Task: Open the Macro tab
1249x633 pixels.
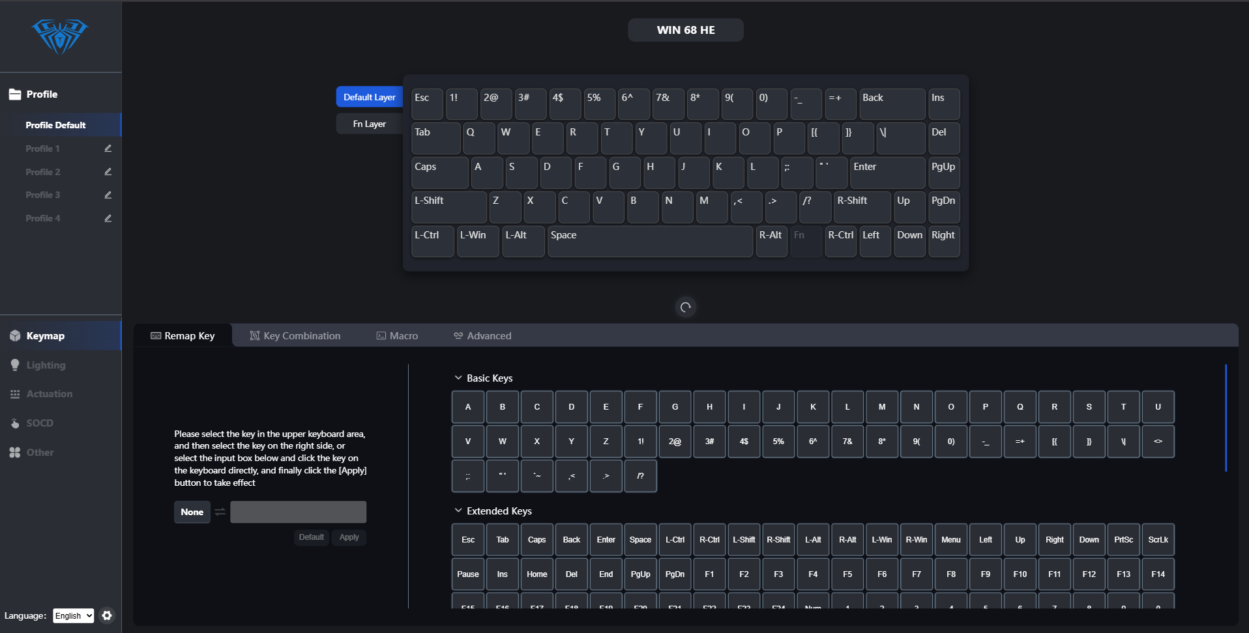Action: point(397,336)
